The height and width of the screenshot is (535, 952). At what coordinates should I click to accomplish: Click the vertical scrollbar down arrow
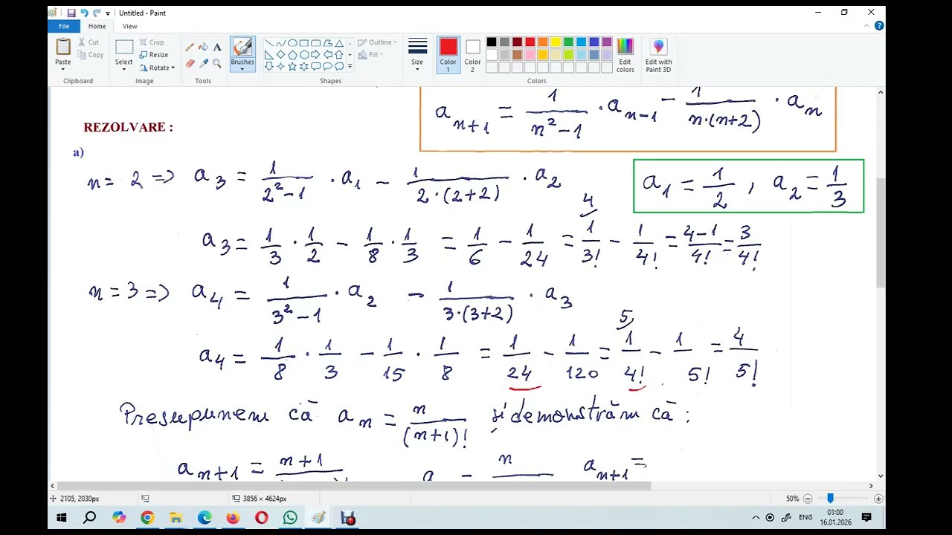tap(881, 476)
